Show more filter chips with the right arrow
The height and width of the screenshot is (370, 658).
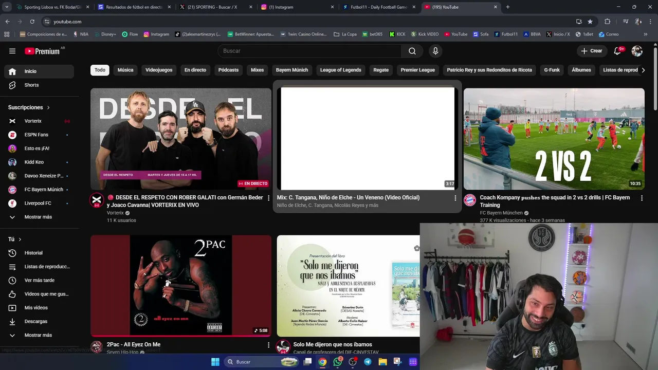tap(643, 70)
